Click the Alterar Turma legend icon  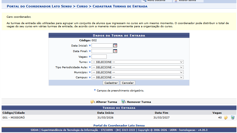coord(92,102)
